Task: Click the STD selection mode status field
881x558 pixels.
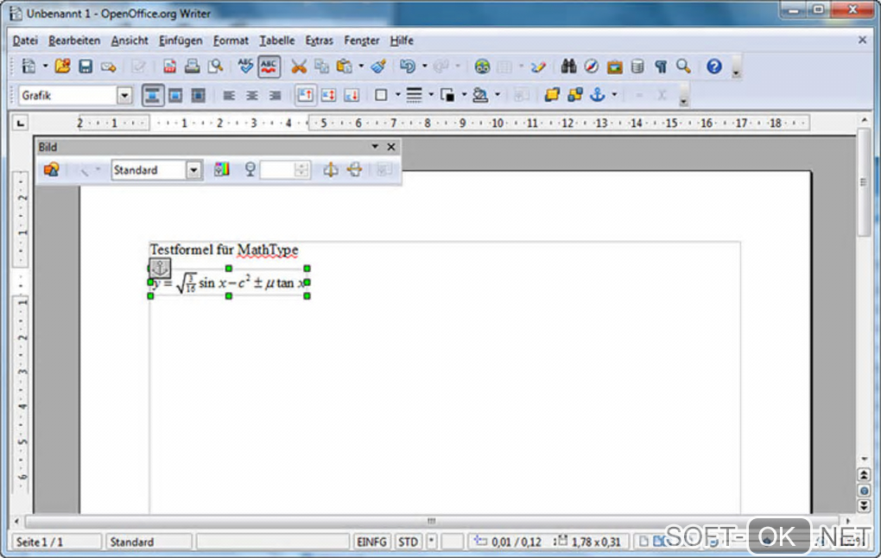Action: point(408,542)
